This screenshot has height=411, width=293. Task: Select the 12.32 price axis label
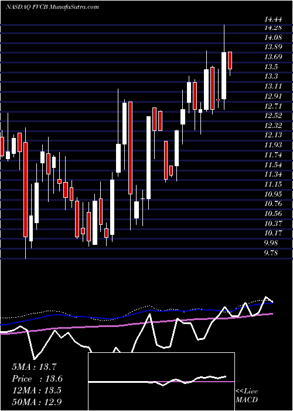coord(273,126)
